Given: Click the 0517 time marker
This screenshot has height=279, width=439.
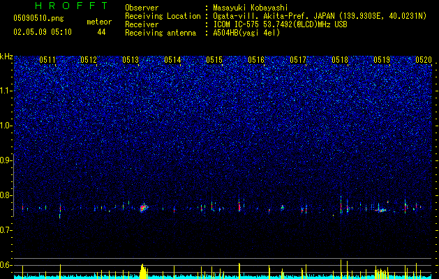Looking at the screenshot, I should click(298, 60).
